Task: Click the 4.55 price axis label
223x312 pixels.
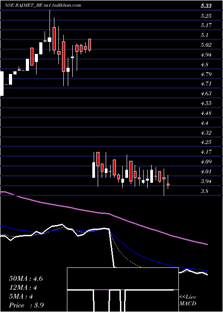Action: coord(206,103)
